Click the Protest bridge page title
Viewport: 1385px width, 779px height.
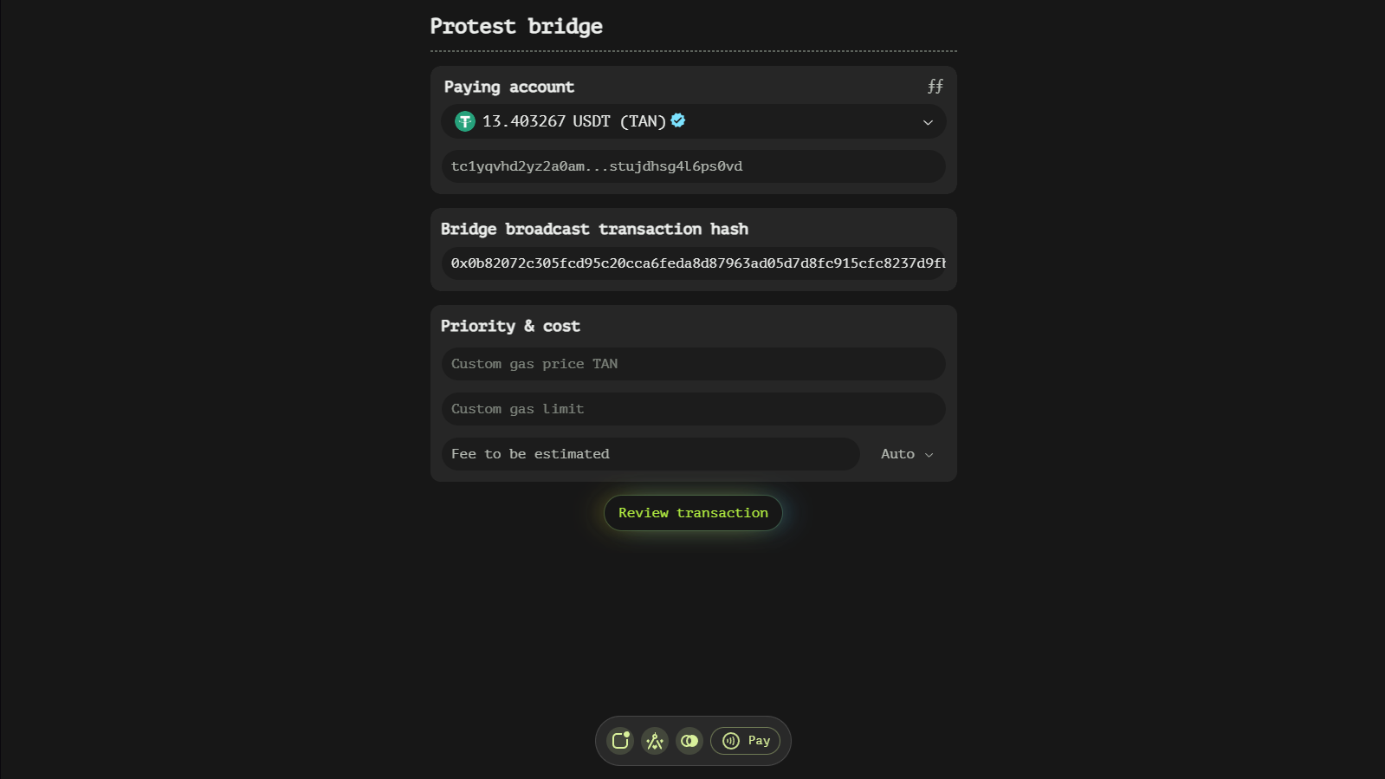click(516, 26)
